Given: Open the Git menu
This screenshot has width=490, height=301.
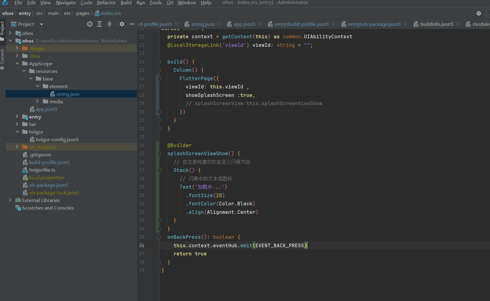Looking at the screenshot, I should tap(170, 3).
